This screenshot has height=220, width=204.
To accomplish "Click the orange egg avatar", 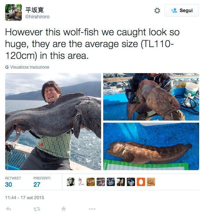I will [141, 182].
